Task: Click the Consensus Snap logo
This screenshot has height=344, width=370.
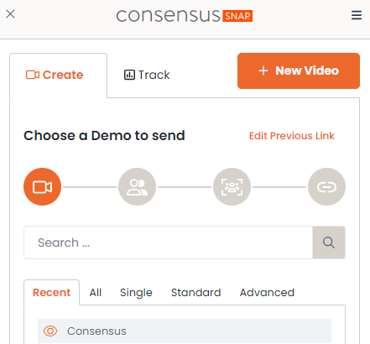Action: [185, 15]
